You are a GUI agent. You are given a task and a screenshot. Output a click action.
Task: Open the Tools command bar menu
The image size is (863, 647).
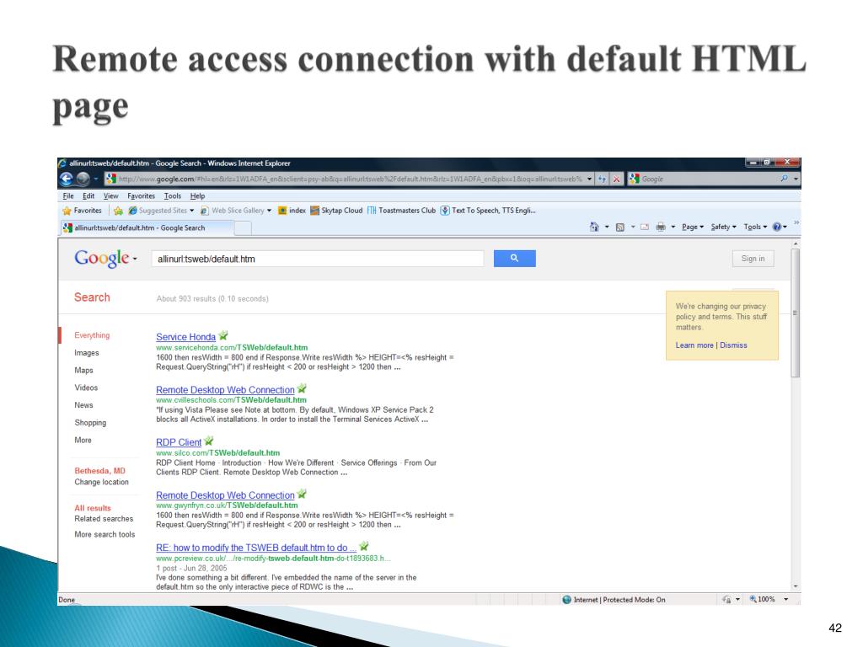(x=755, y=227)
